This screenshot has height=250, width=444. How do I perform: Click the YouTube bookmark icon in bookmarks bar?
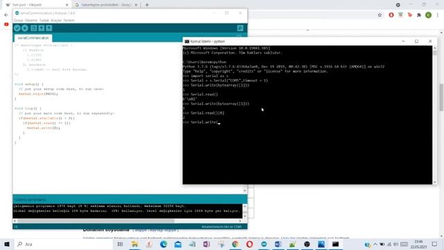tap(6, 24)
